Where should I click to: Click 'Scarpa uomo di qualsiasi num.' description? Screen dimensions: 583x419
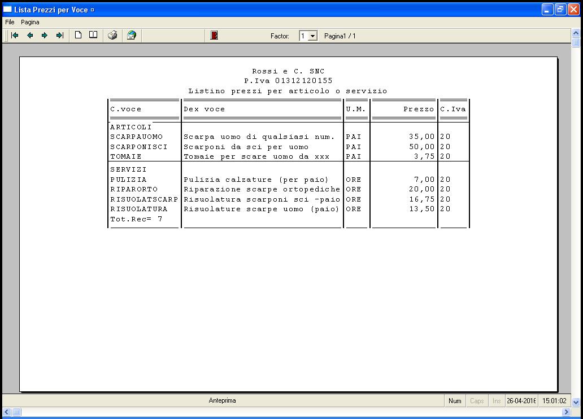(x=259, y=137)
